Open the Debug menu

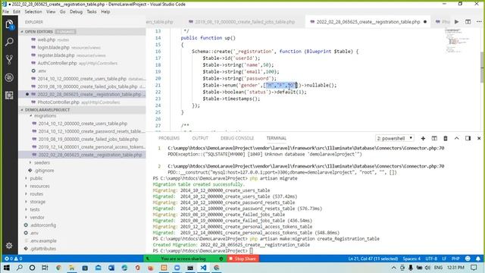76,12
